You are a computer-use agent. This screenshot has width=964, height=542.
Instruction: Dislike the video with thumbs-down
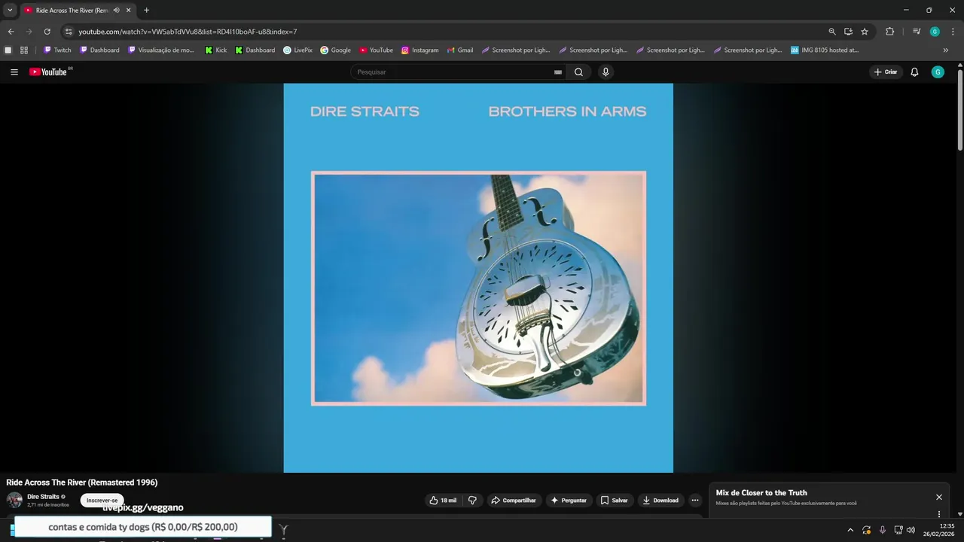tap(472, 500)
